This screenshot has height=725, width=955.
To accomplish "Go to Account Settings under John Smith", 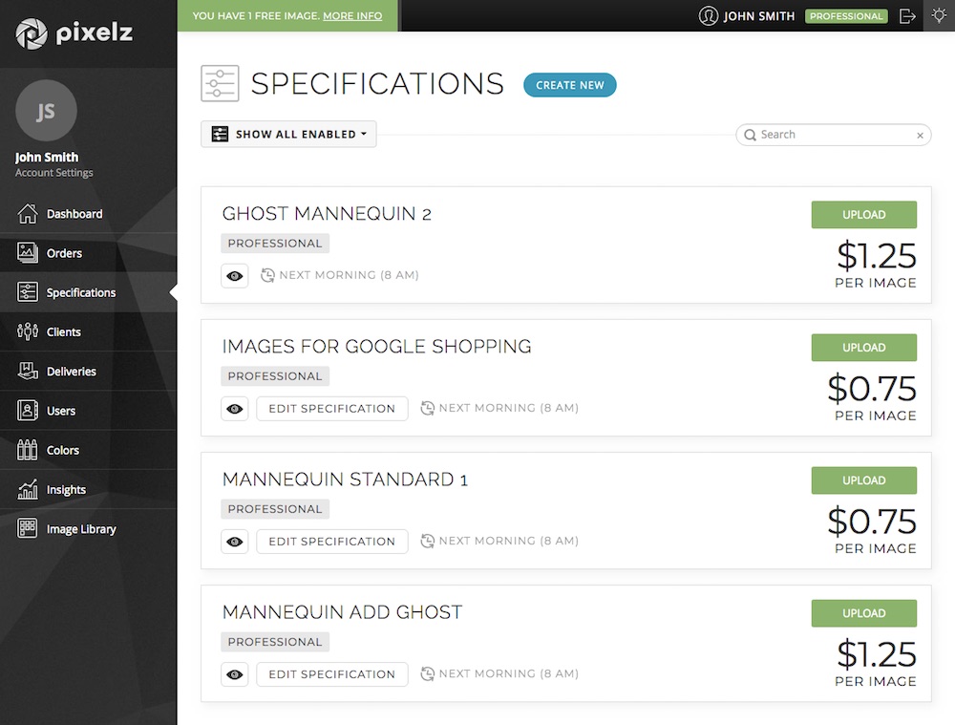I will pos(54,173).
